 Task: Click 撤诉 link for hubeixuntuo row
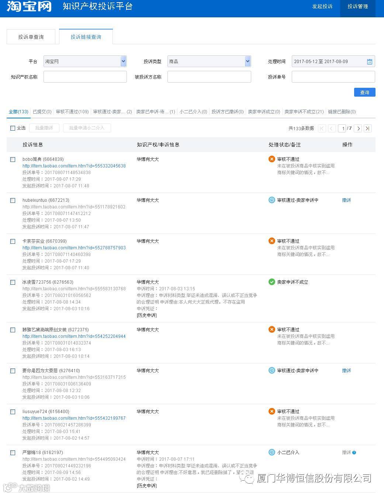point(346,200)
